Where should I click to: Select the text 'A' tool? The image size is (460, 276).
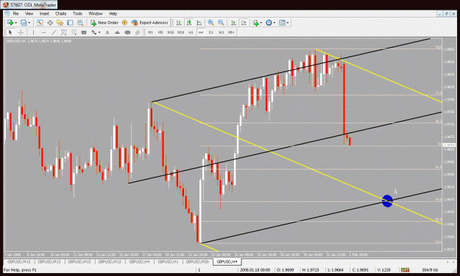pos(107,32)
